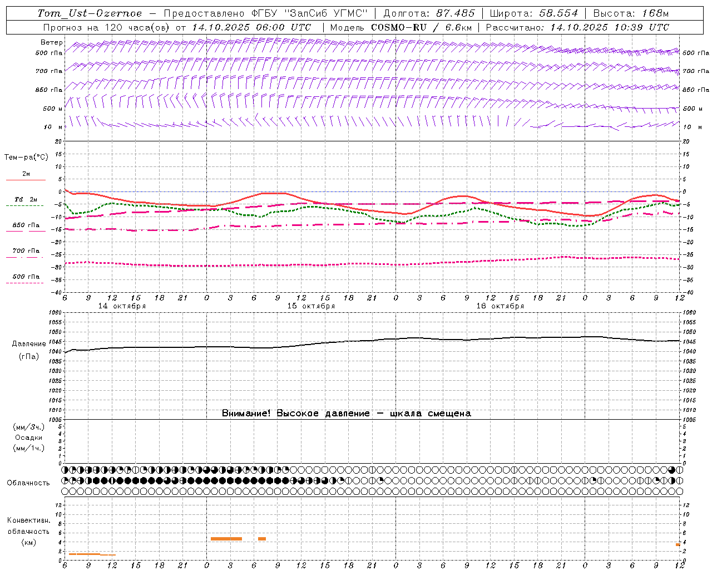This screenshot has width=712, height=570.
Task: Click the calculation time "Рассчитано: 14.10.2025 10:39 UTC"
Action: [577, 27]
